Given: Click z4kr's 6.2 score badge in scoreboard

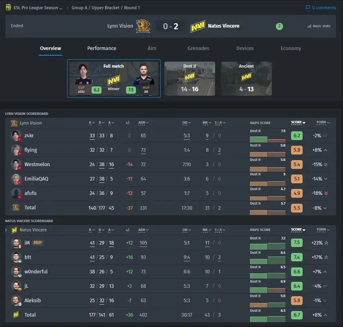Looking at the screenshot, I should click(297, 136).
